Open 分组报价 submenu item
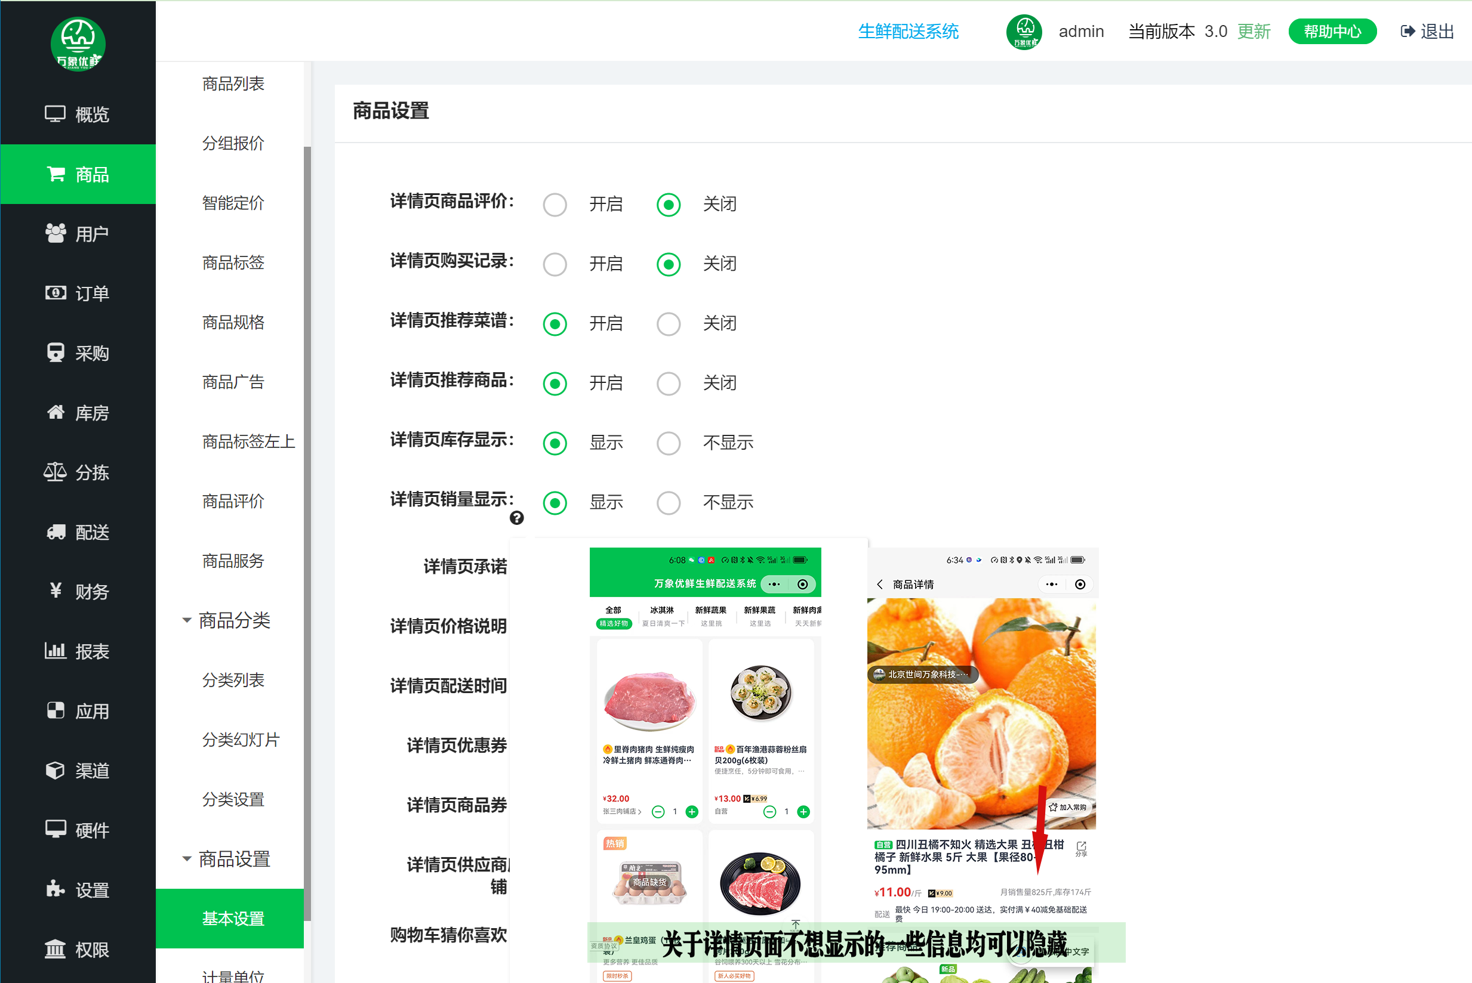Viewport: 1472px width, 983px height. point(233,143)
